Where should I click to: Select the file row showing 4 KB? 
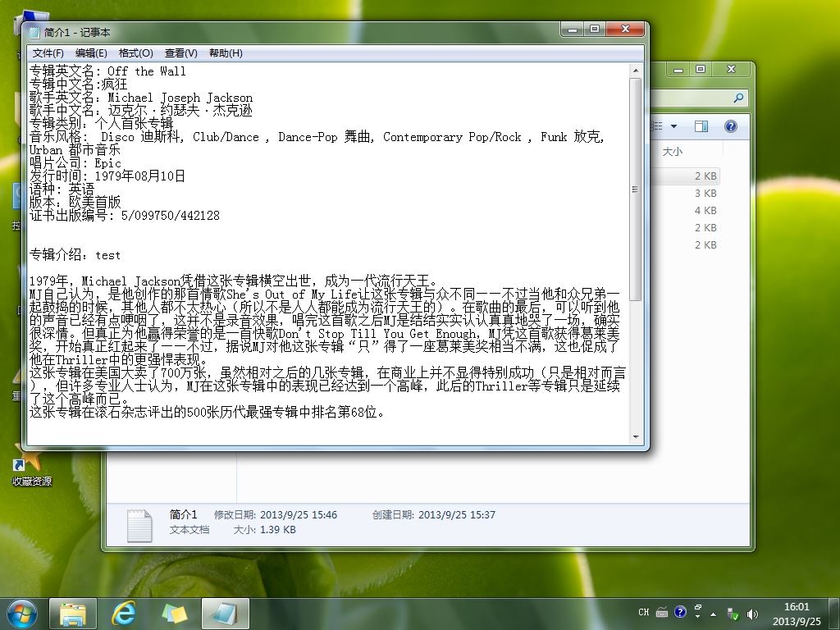pyautogui.click(x=705, y=211)
